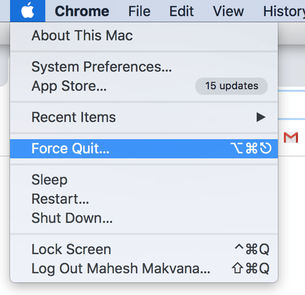Viewport: 305px width, 295px height.
Task: Open the Chrome application menu
Action: pyautogui.click(x=82, y=11)
